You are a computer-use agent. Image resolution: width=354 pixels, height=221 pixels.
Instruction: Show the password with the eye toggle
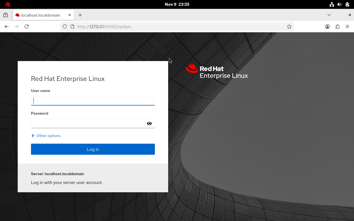[x=149, y=123]
